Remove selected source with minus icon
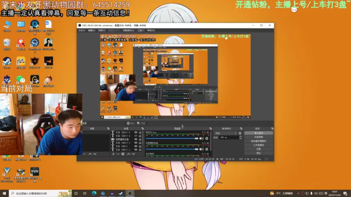351x197 pixels. point(118,154)
